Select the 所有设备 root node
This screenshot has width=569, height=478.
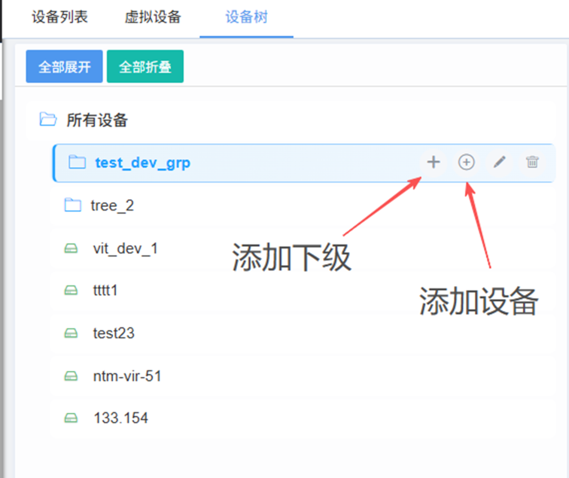pyautogui.click(x=291, y=120)
